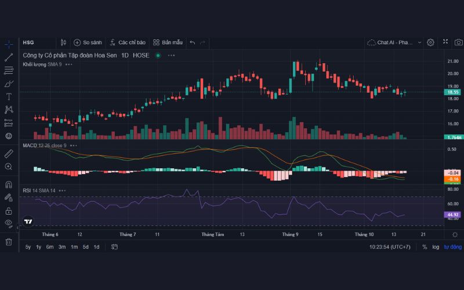Open MACD indicator more options
The width and height of the screenshot is (464, 290).
click(74, 146)
